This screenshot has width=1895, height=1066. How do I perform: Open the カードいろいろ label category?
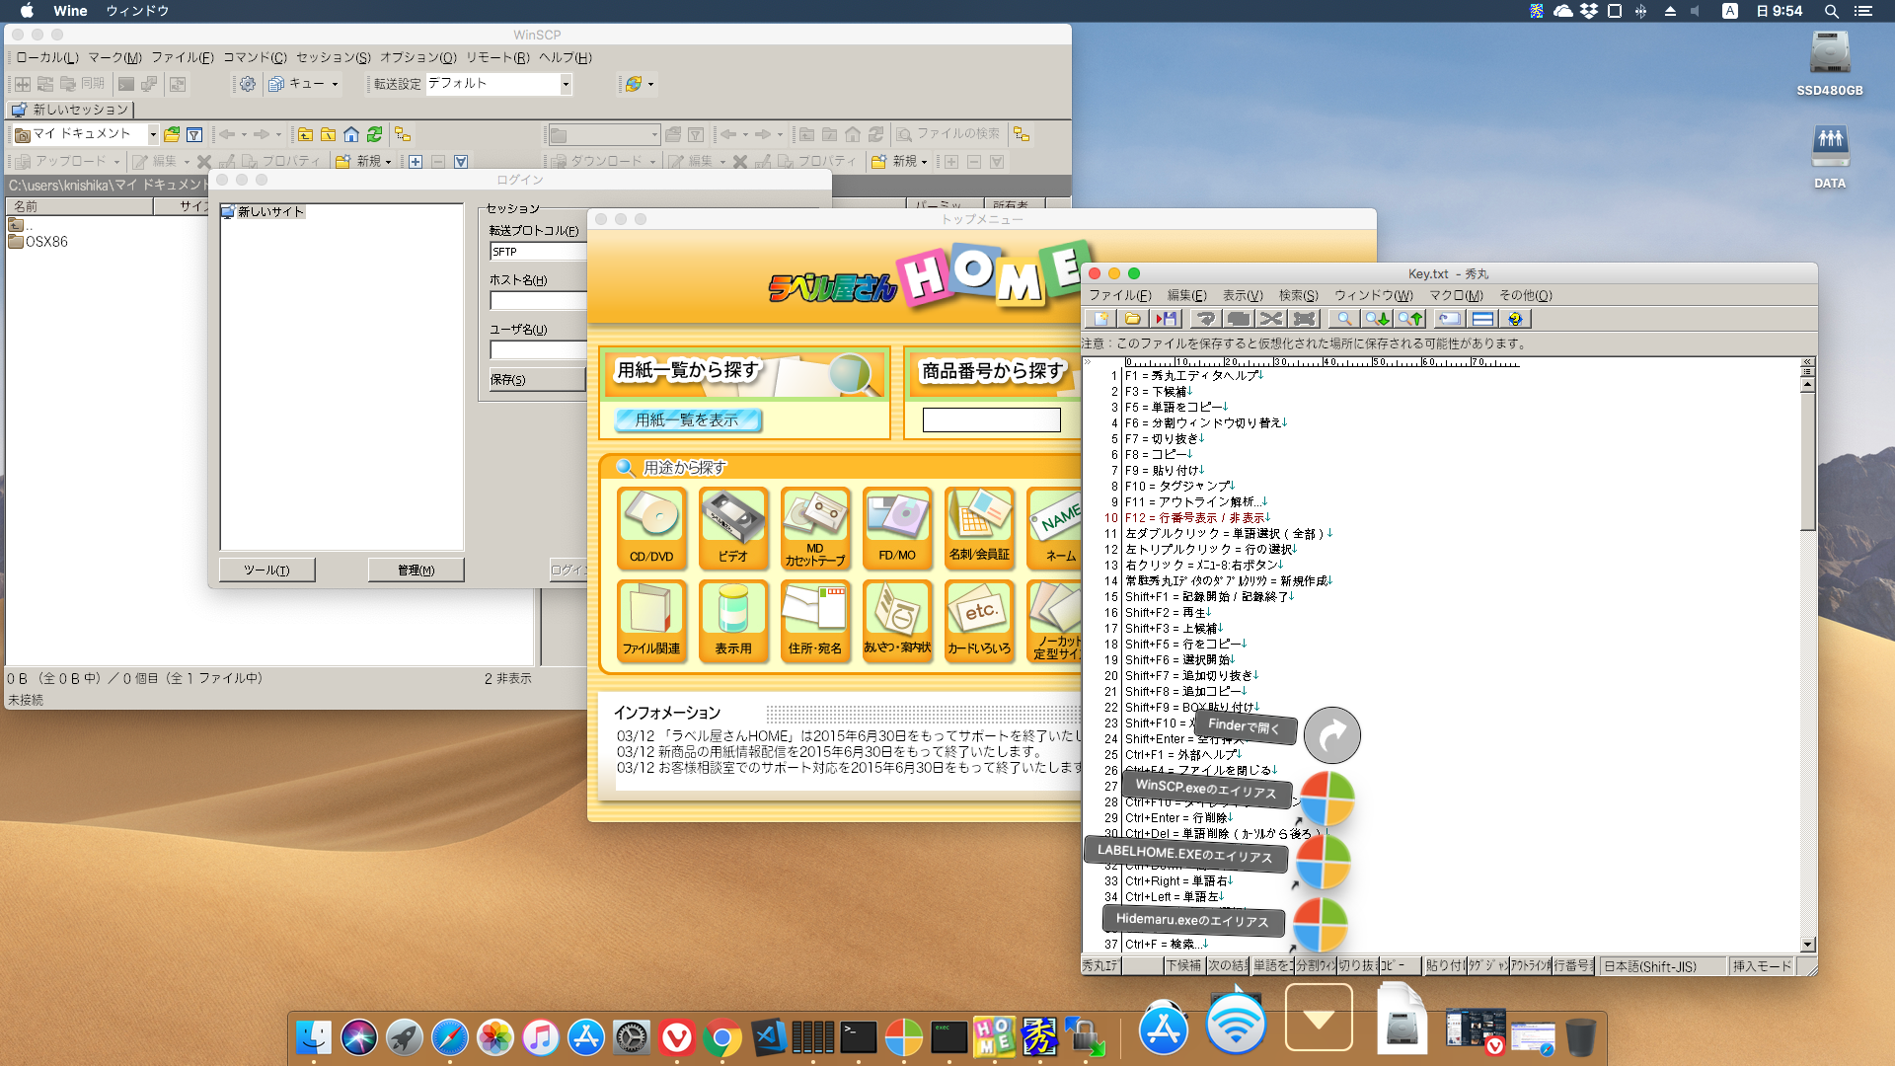(x=979, y=621)
